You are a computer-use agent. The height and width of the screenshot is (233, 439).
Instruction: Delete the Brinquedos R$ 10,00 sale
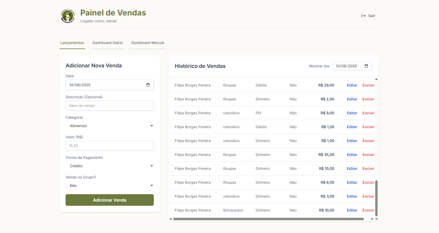point(368,210)
